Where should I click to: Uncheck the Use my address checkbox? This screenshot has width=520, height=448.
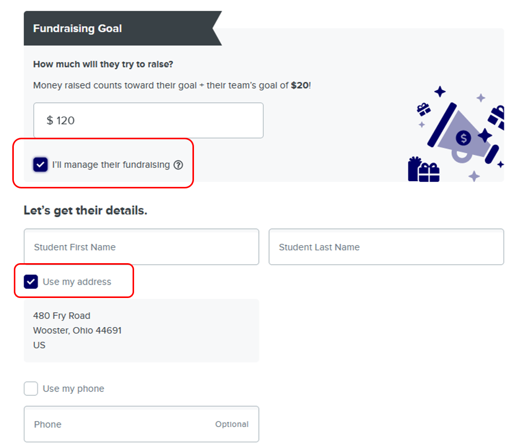[x=31, y=282]
